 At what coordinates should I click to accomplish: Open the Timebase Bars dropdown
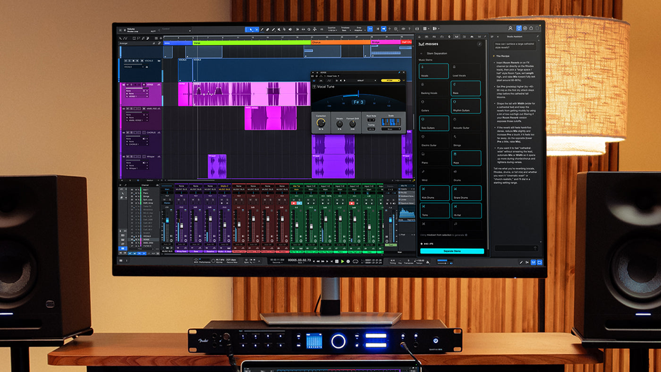[346, 29]
